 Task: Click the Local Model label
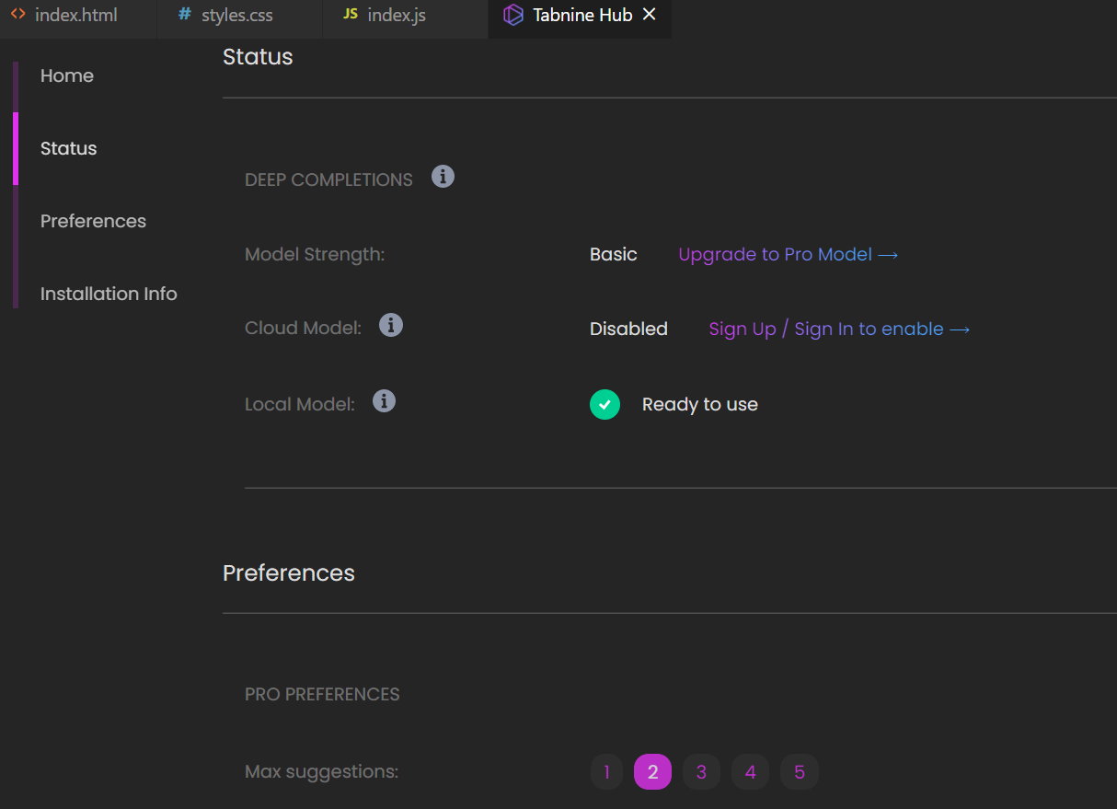300,404
